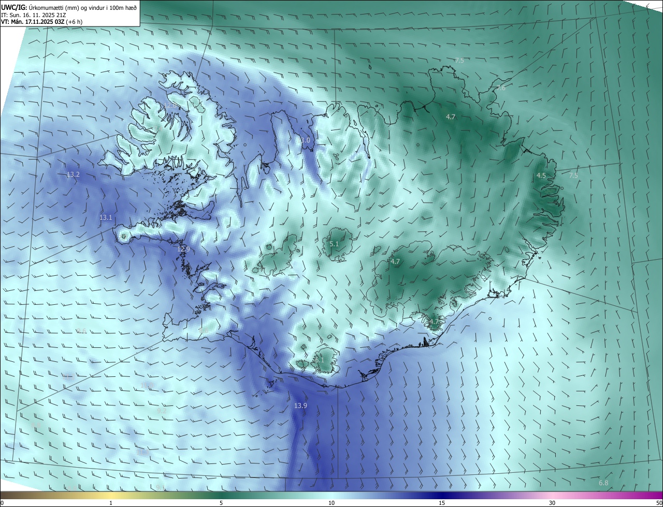Click the 5 tick on the color scale
The width and height of the screenshot is (663, 507).
221,503
